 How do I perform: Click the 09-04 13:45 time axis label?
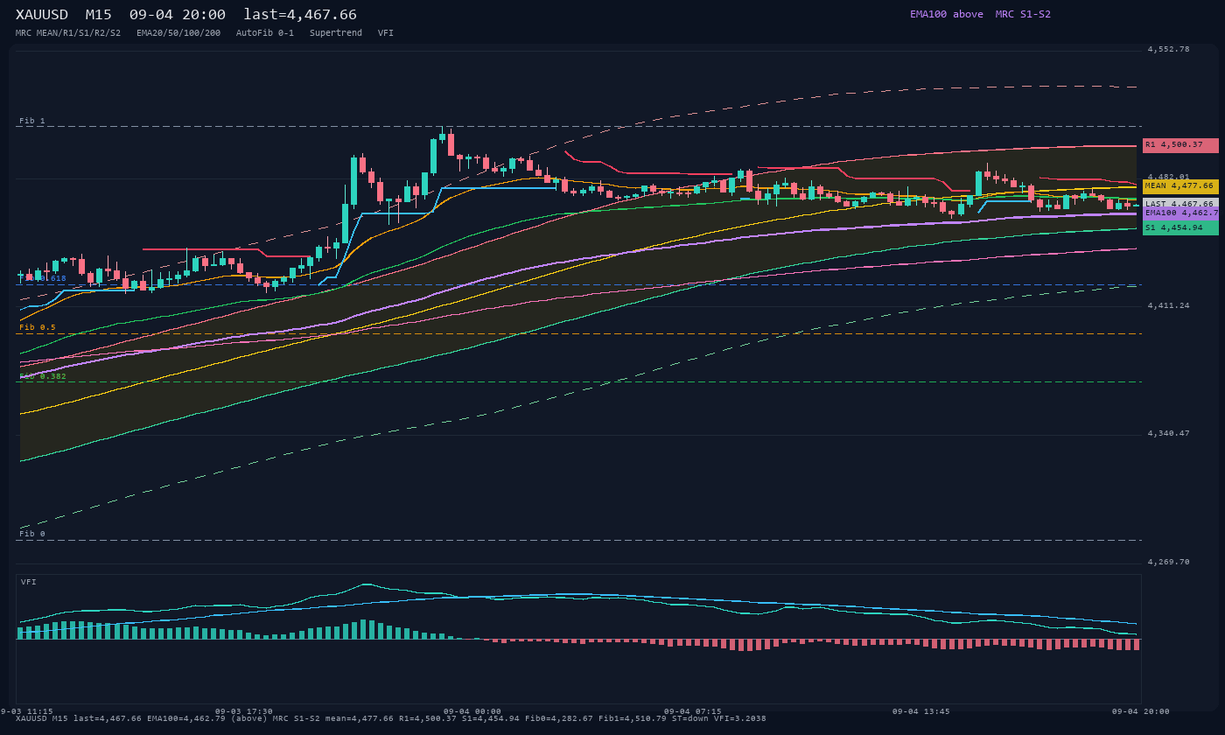click(x=921, y=711)
